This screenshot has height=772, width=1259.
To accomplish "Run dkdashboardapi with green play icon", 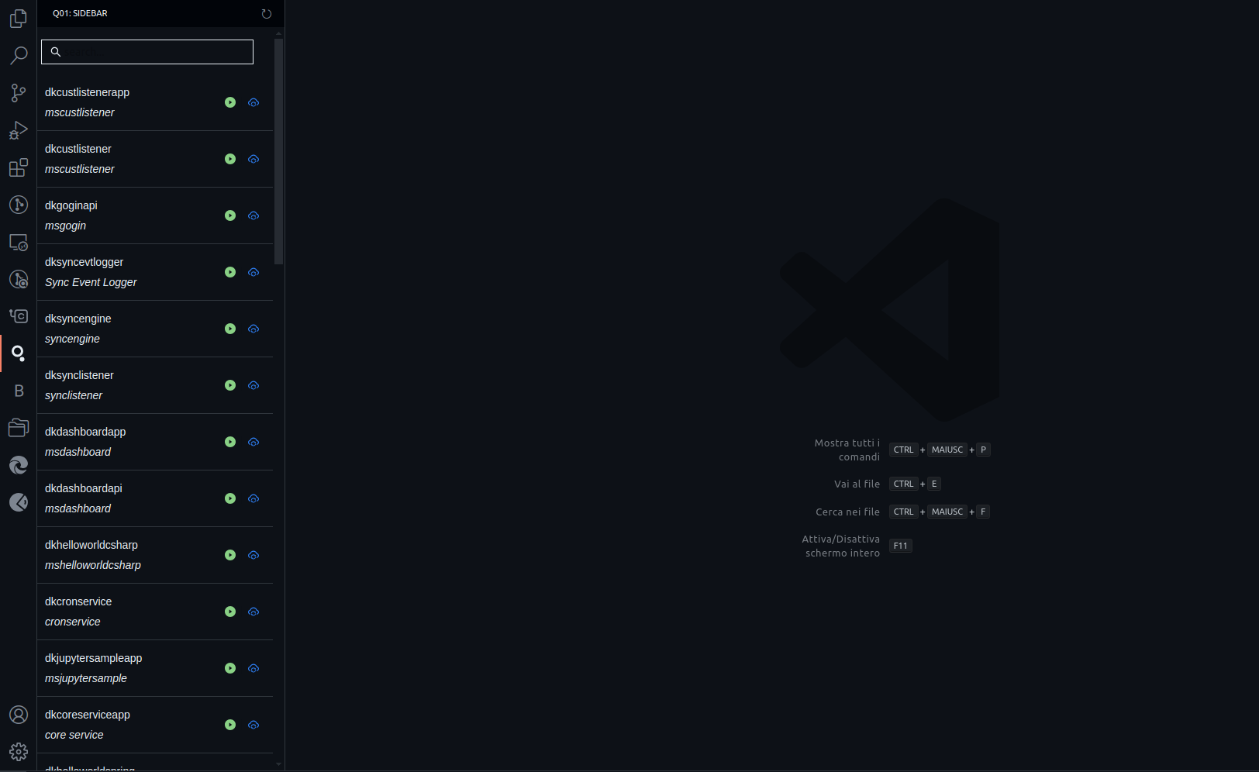I will pos(230,498).
